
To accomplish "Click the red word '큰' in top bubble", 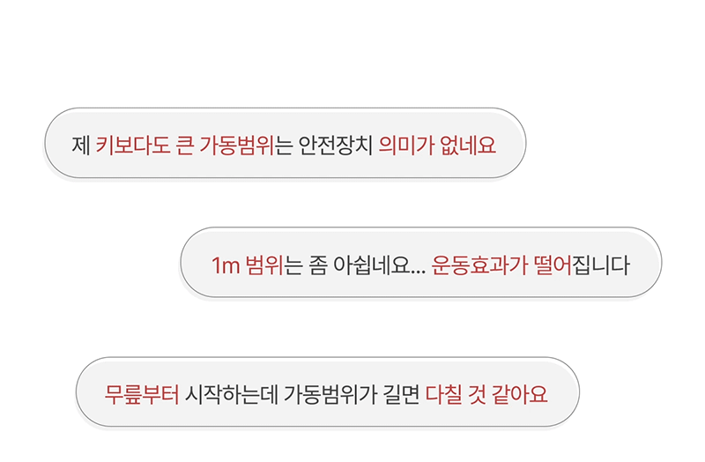I will pyautogui.click(x=185, y=145).
